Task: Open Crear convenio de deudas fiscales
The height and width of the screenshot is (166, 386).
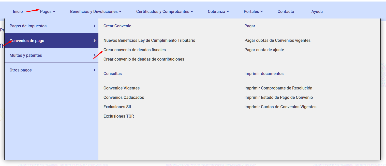Action: point(135,50)
